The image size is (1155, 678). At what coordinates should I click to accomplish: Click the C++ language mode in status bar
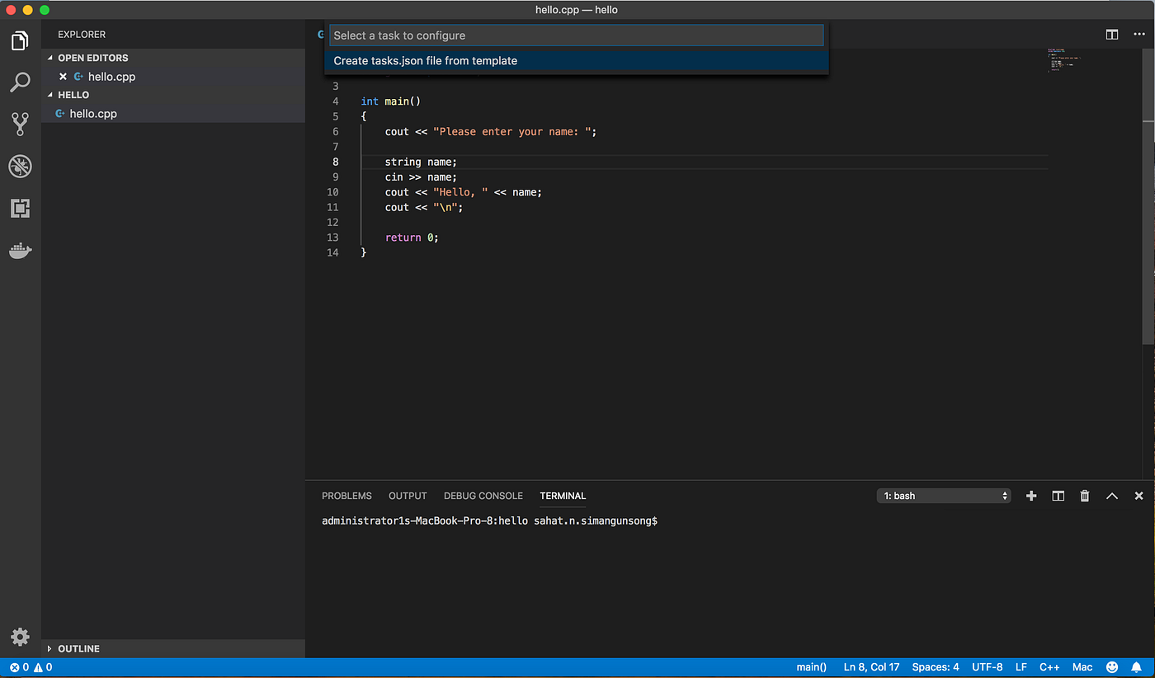[1049, 666]
